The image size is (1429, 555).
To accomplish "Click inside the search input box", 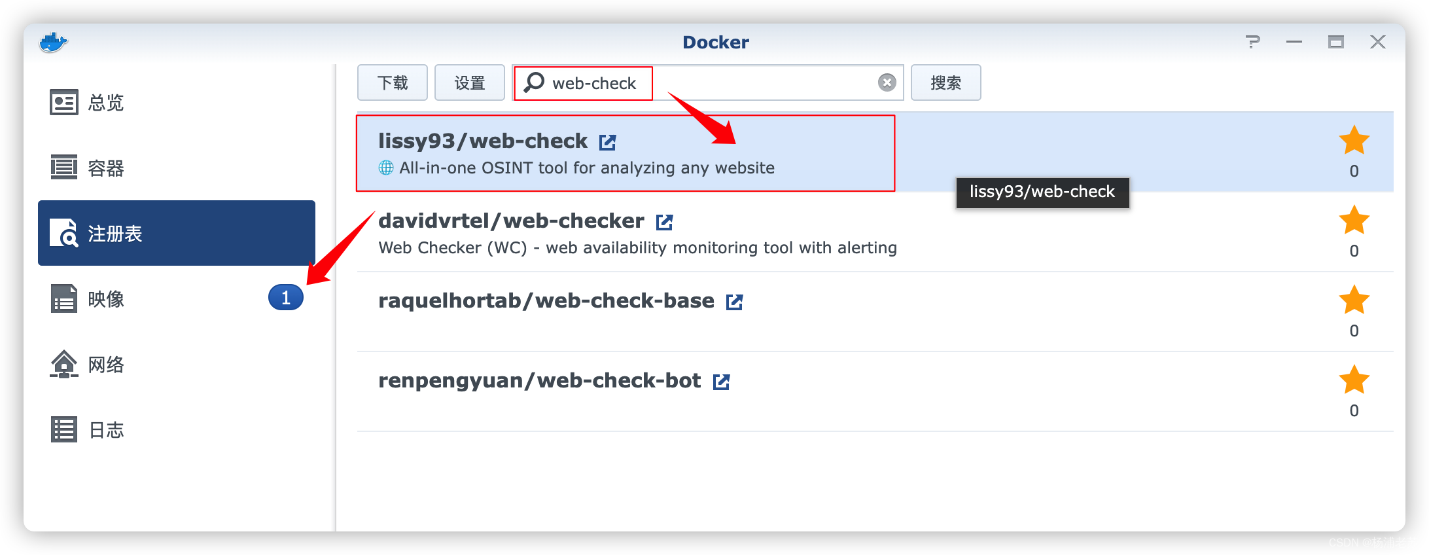I will [720, 82].
